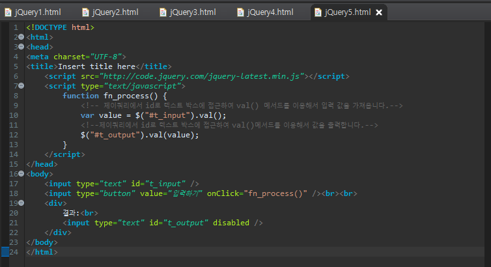Collapse the html tag on line 2
The height and width of the screenshot is (267, 491).
(21, 37)
